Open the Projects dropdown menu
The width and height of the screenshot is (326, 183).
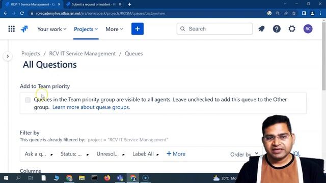pos(86,29)
